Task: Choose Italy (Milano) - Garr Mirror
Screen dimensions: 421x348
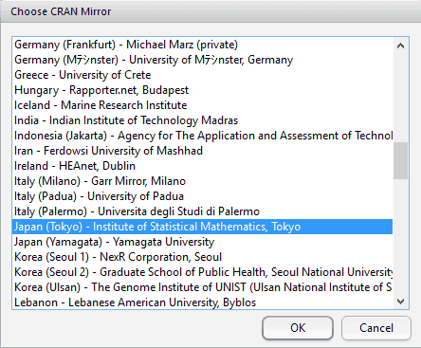Action: tap(202, 181)
